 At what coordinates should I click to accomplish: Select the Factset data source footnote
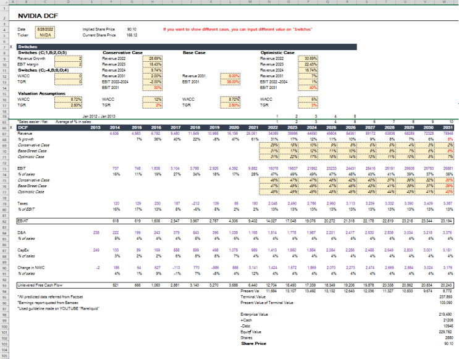pyautogui.click(x=50, y=297)
